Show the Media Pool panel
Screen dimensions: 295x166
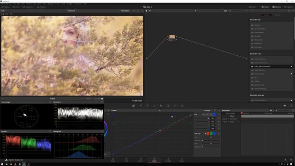(28, 7)
